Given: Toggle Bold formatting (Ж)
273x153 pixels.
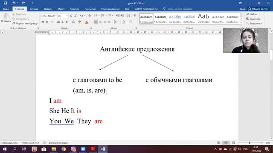Looking at the screenshot, I should pyautogui.click(x=43, y=22).
